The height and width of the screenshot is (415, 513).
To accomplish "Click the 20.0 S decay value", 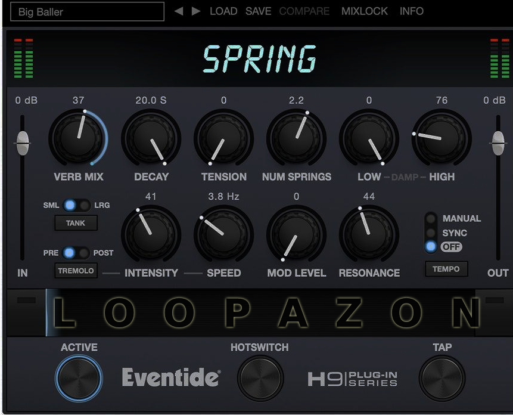I will click(x=151, y=100).
